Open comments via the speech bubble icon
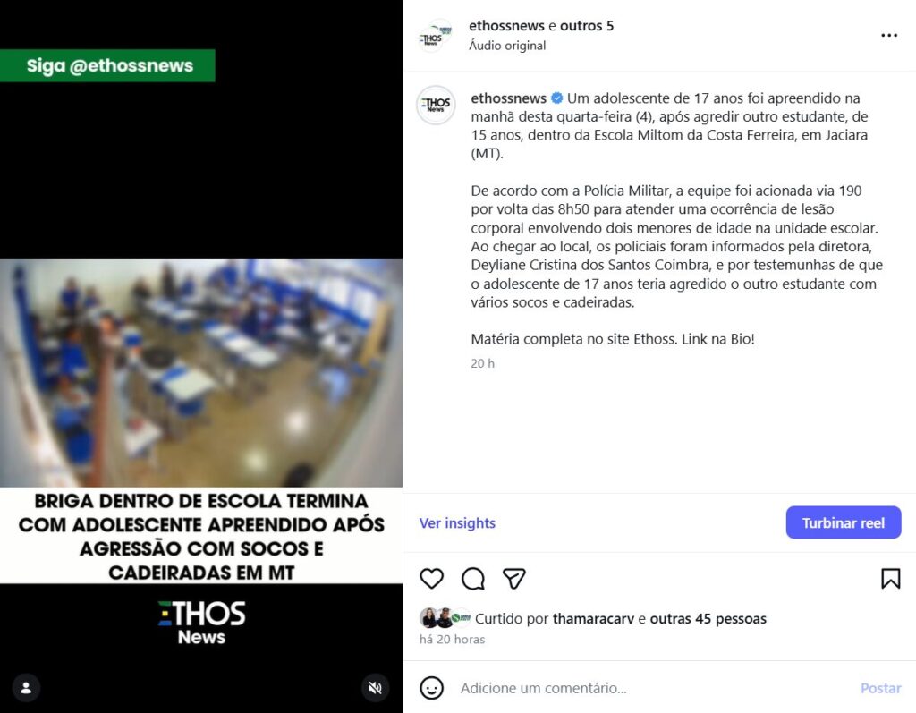The height and width of the screenshot is (713, 916). (x=473, y=579)
